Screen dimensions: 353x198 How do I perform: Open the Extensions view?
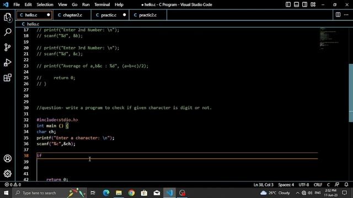[x=7, y=78]
